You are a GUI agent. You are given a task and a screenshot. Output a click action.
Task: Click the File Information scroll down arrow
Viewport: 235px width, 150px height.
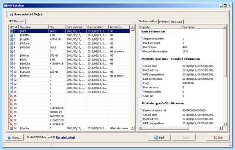pyautogui.click(x=224, y=124)
